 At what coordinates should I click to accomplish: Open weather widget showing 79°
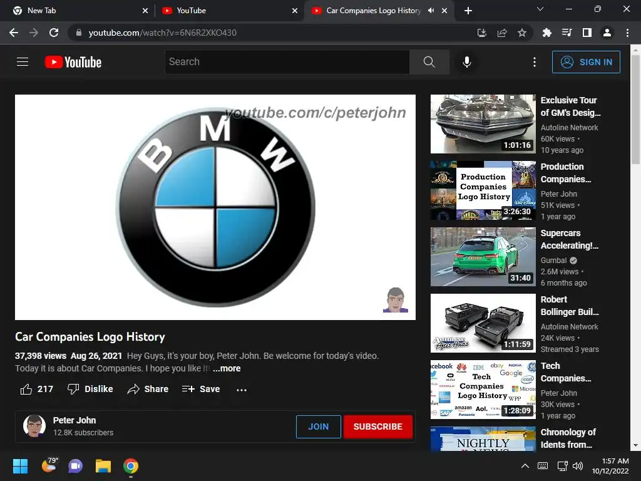(49, 465)
